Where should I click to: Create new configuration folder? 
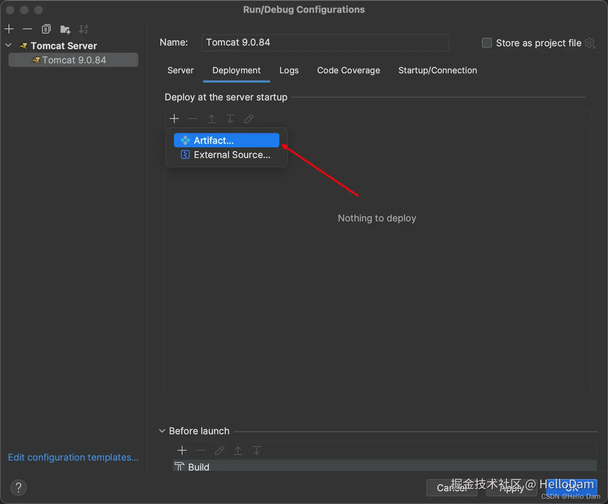click(x=66, y=29)
